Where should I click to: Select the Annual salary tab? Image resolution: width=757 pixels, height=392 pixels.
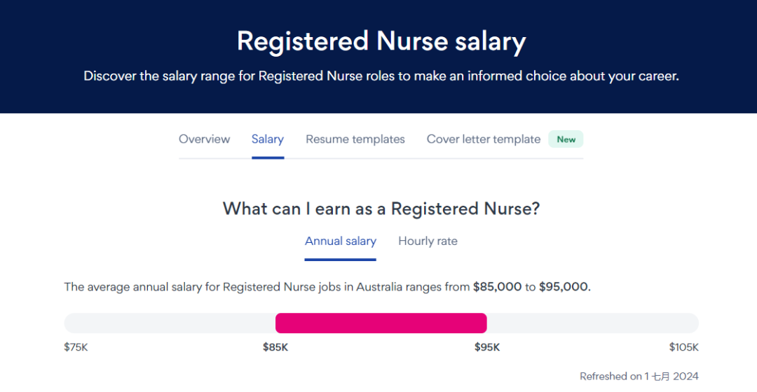point(341,241)
